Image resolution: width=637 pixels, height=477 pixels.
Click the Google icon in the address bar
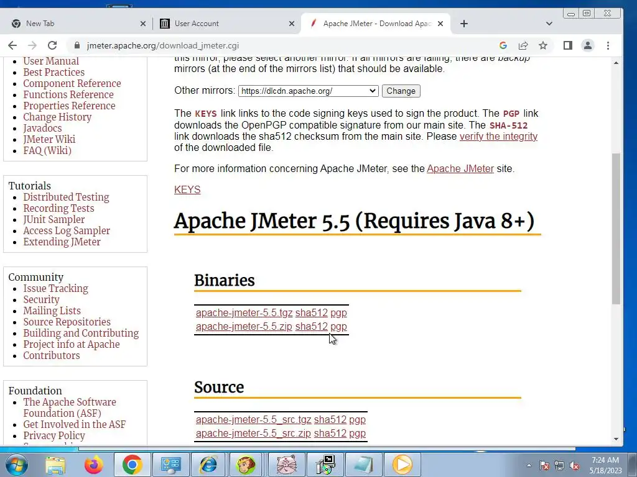coord(503,45)
